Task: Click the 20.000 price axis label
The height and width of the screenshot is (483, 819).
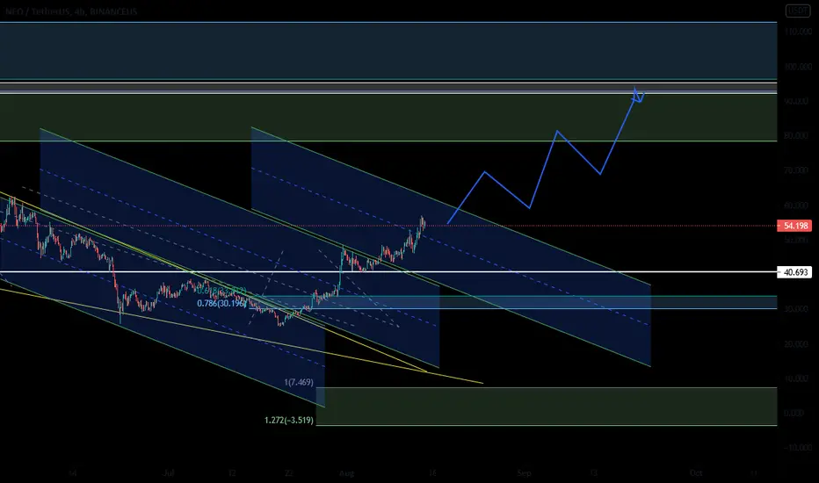Action: coord(798,344)
